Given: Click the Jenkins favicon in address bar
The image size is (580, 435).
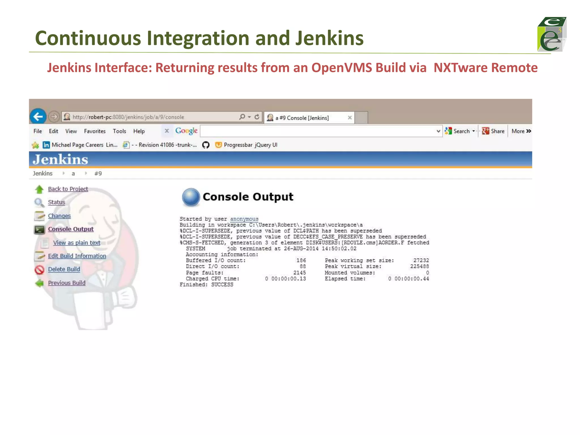Looking at the screenshot, I should [67, 117].
